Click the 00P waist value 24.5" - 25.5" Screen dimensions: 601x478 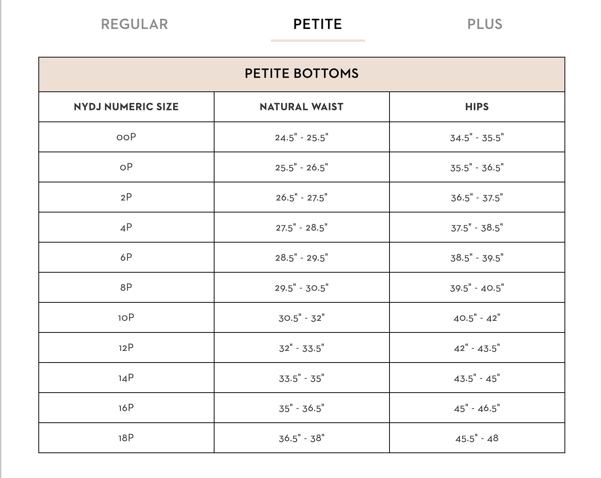point(301,137)
